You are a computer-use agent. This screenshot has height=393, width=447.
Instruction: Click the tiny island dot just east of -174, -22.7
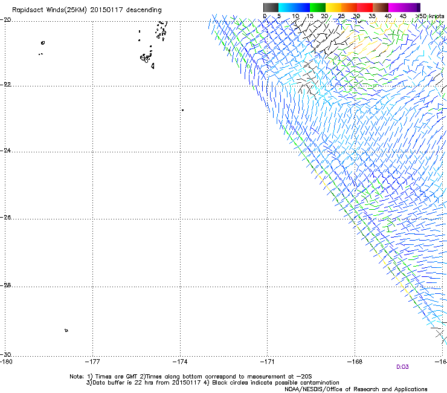point(182,110)
